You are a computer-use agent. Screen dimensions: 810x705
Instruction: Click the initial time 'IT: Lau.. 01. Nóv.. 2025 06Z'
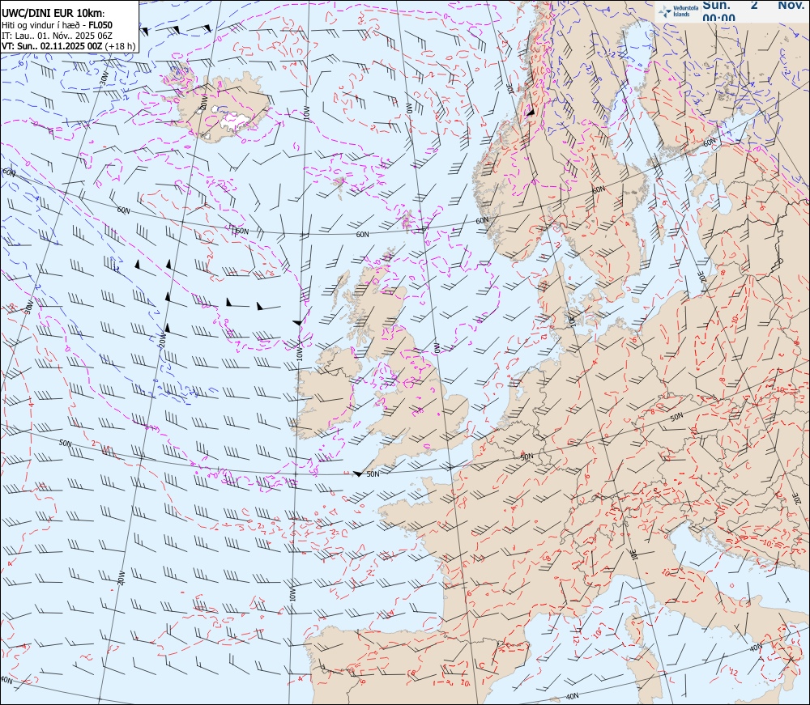(x=57, y=36)
